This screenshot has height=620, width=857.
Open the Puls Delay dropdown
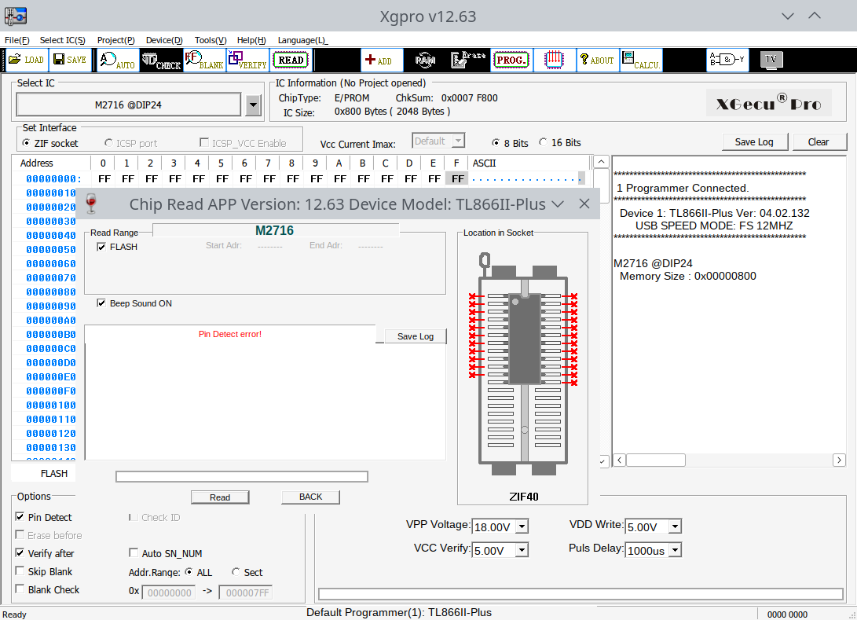674,551
